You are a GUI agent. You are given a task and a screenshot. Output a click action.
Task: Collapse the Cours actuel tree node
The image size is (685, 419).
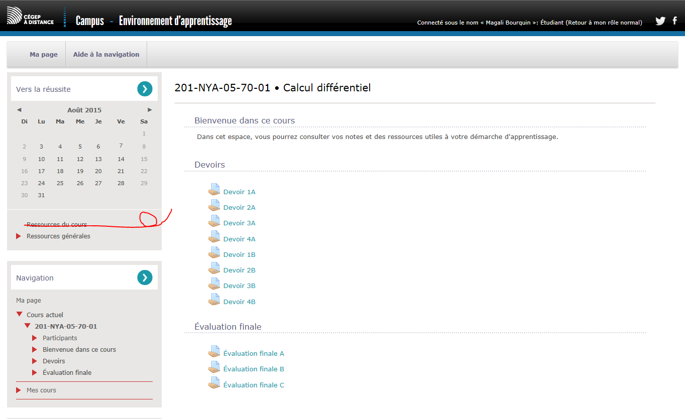click(19, 315)
